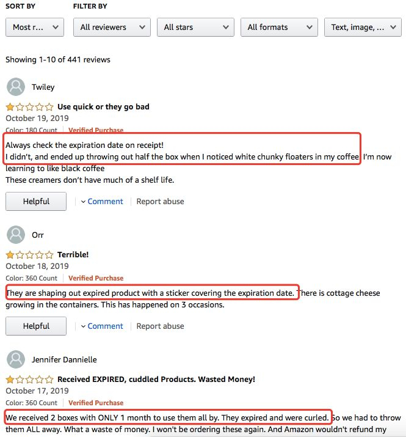Open the 'All formats' filter dropdown
The height and width of the screenshot is (437, 406).
point(279,27)
